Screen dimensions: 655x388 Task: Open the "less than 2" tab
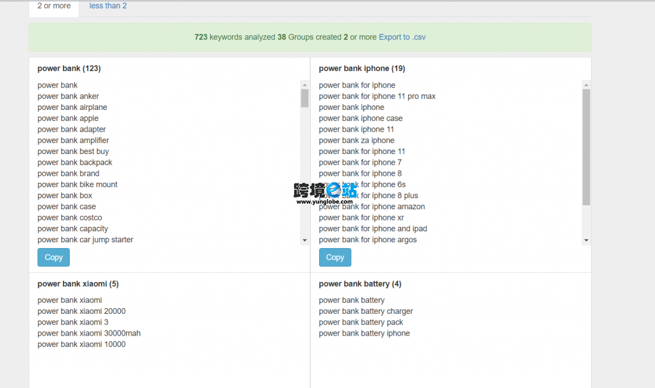tap(108, 6)
